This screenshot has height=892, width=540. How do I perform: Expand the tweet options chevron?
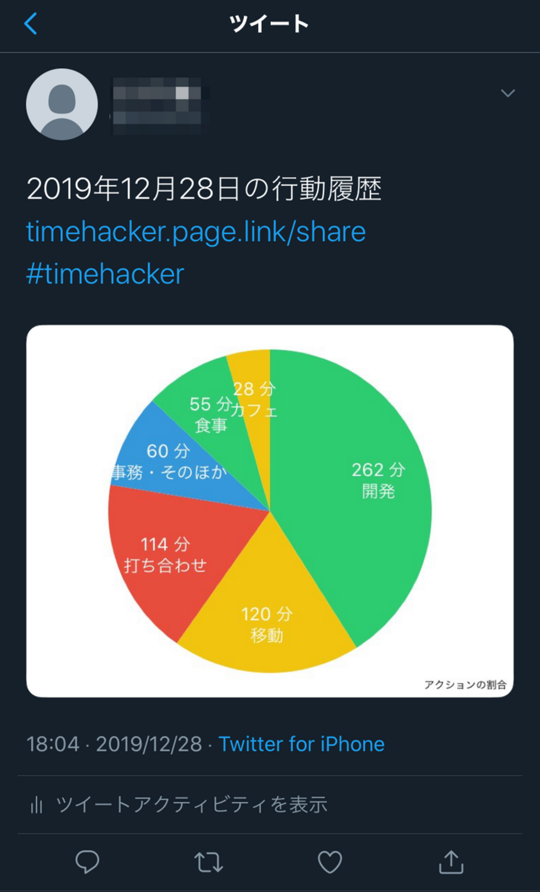(508, 93)
